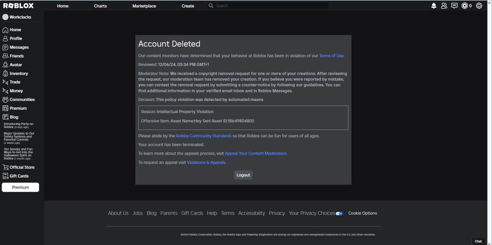492x245 pixels.
Task: Open the Robux balance menu
Action: pos(467,6)
